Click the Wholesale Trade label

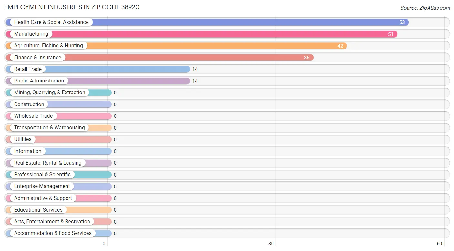click(x=33, y=116)
